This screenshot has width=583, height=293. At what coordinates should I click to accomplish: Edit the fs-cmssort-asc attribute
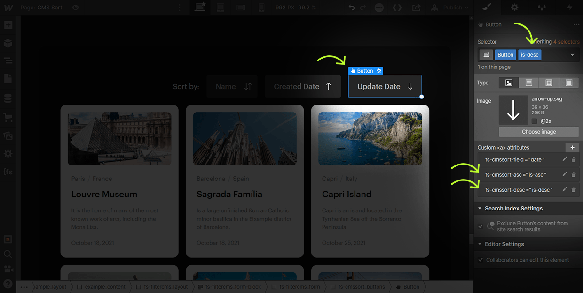click(x=565, y=175)
